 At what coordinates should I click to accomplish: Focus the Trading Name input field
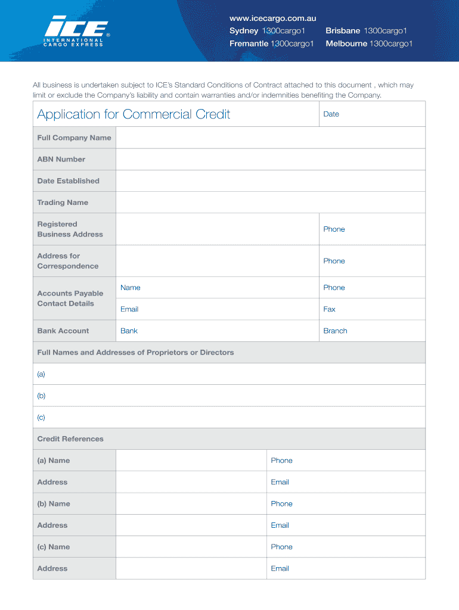270,203
